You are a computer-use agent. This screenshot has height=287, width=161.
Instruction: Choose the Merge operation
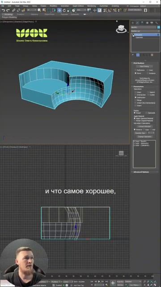coord(138,100)
